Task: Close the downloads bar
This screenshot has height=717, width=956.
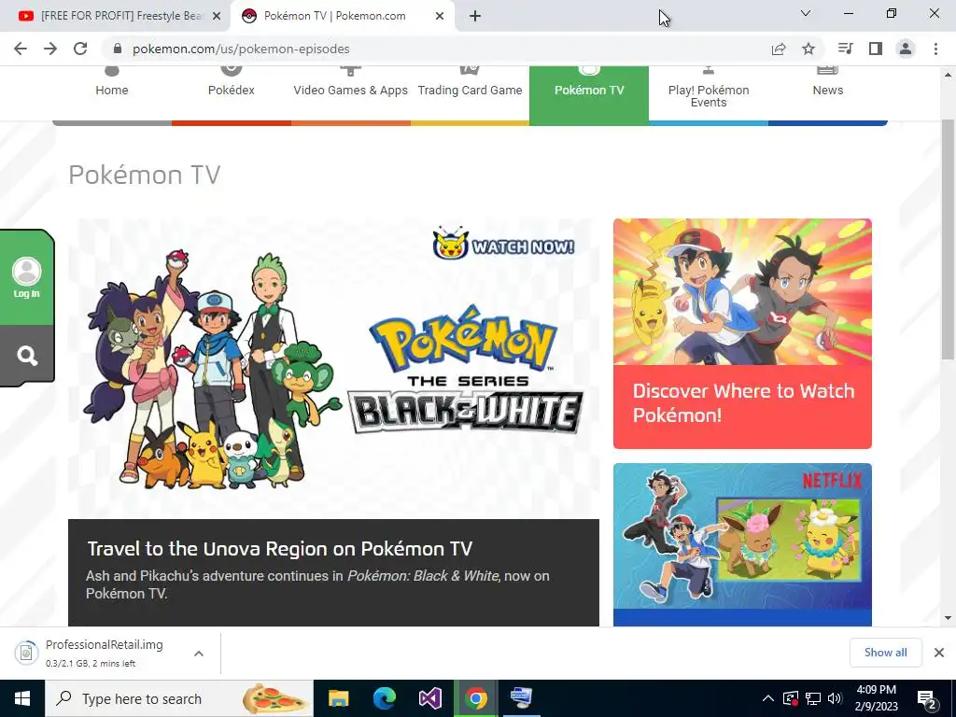Action: 939,653
